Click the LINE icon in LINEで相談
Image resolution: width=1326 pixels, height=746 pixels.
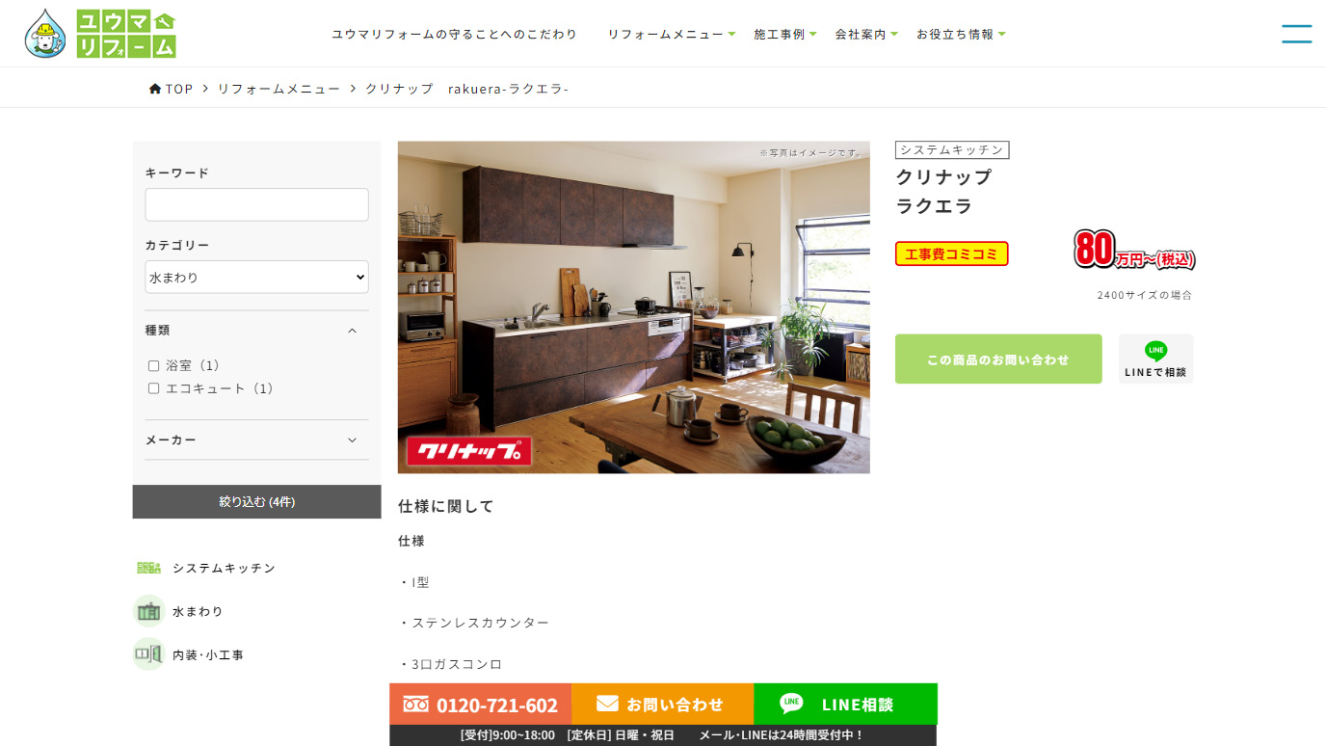coord(1155,351)
